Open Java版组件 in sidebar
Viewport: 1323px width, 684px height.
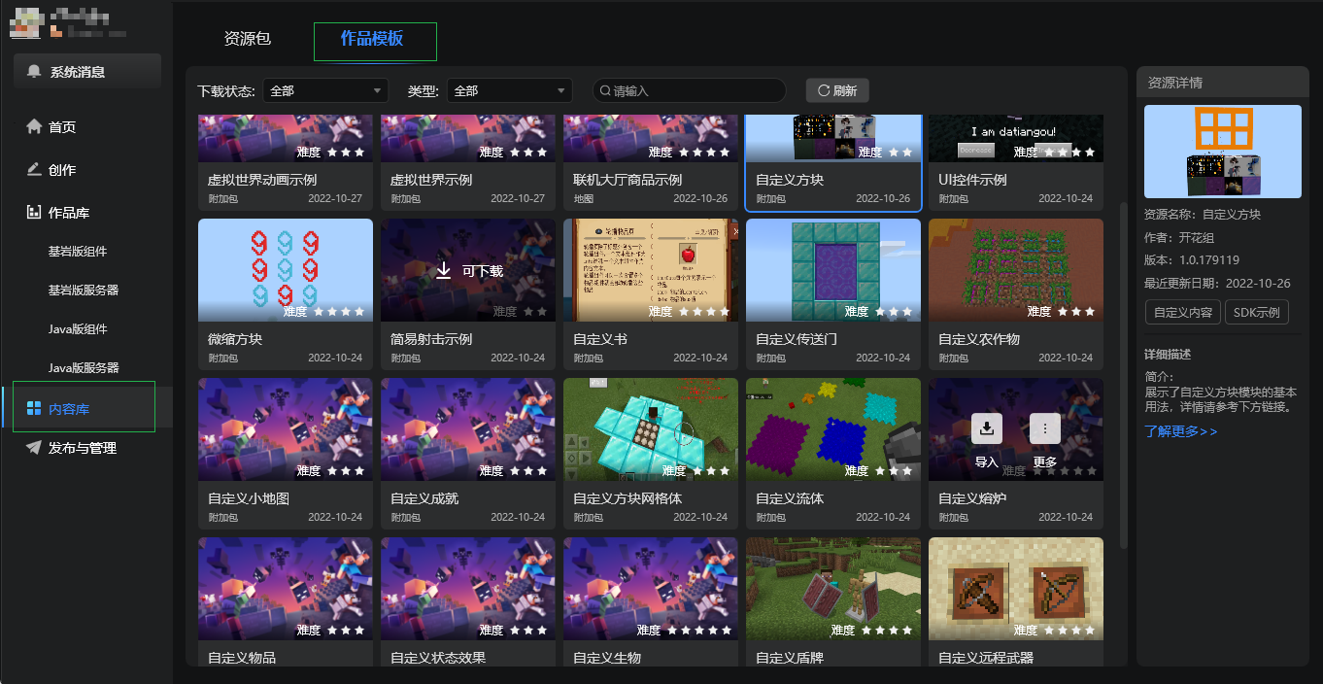pos(78,328)
